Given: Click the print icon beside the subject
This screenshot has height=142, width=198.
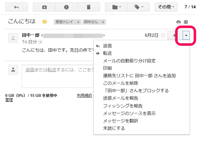Looking at the screenshot, I should pos(179,22).
